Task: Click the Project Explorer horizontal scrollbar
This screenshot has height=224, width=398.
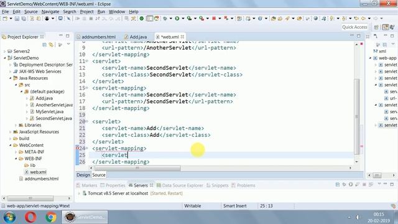Action: click(x=30, y=198)
